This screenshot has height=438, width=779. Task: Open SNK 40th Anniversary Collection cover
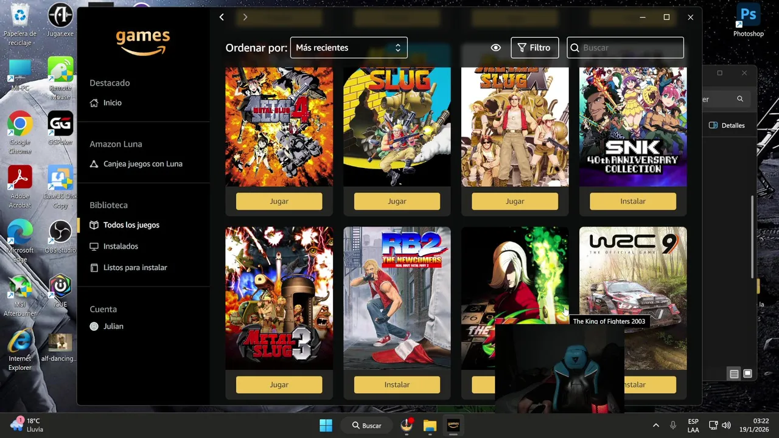click(633, 127)
